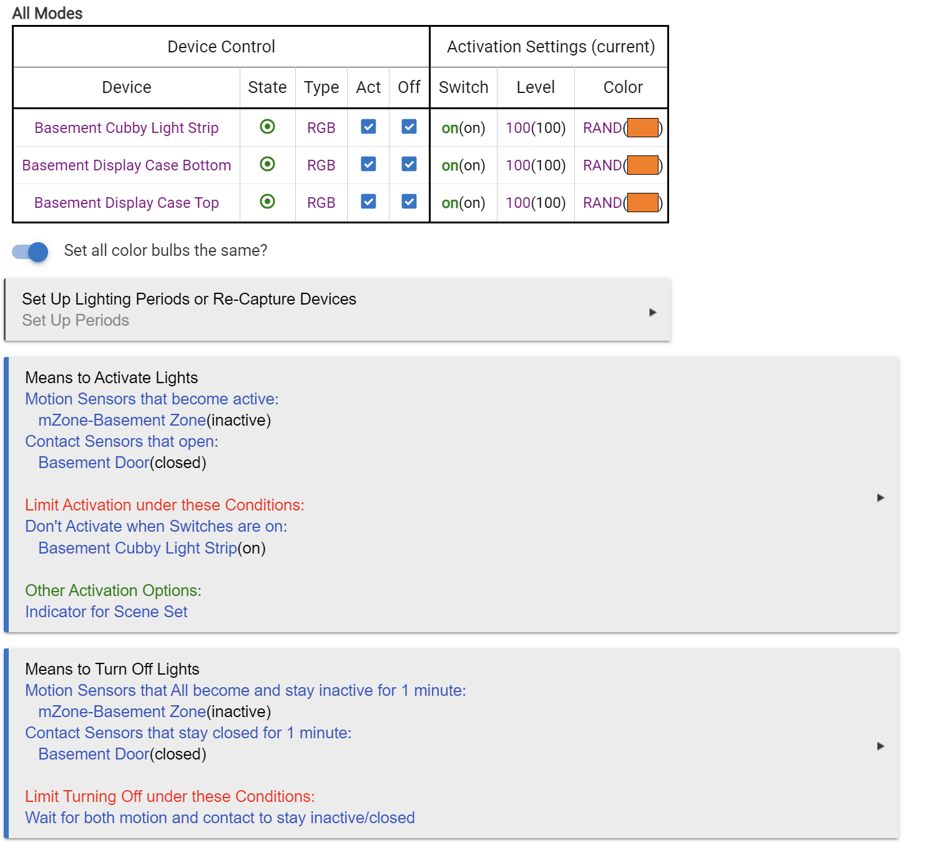Expand Means to Activate Lights arrow
The width and height of the screenshot is (945, 860).
[x=880, y=497]
